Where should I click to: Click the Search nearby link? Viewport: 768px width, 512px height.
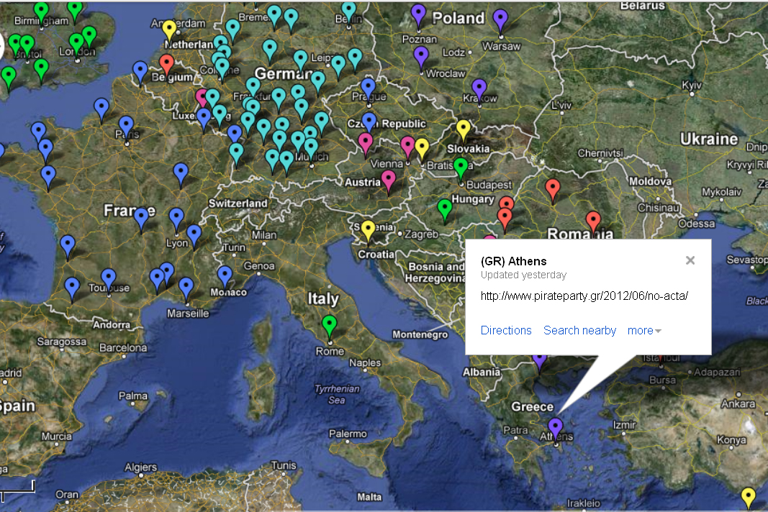point(579,330)
